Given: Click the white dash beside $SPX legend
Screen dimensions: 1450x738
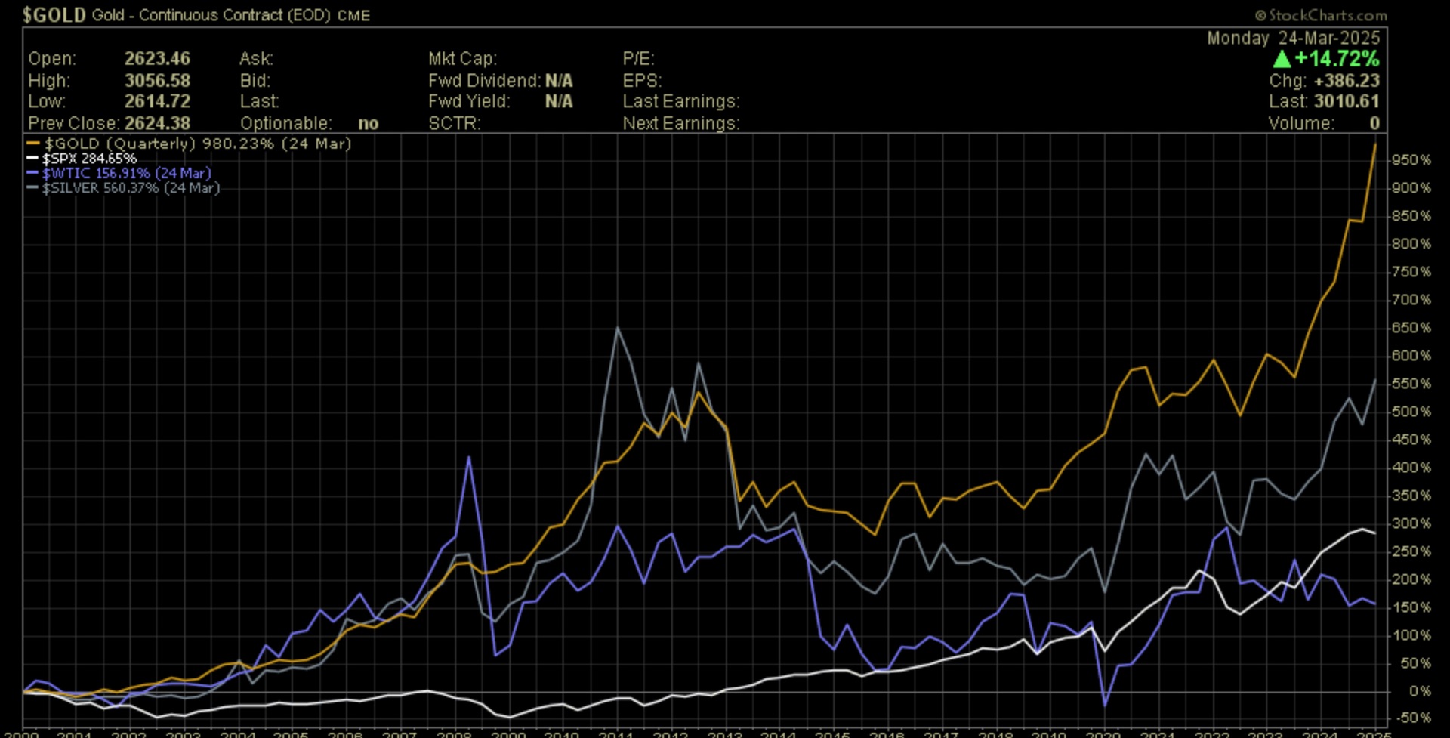Looking at the screenshot, I should coord(32,159).
